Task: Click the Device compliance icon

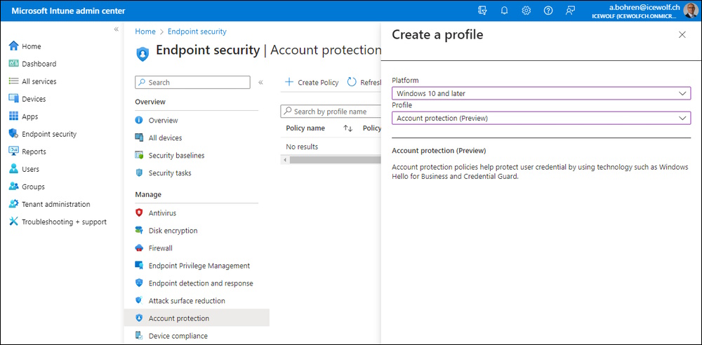Action: coord(139,336)
